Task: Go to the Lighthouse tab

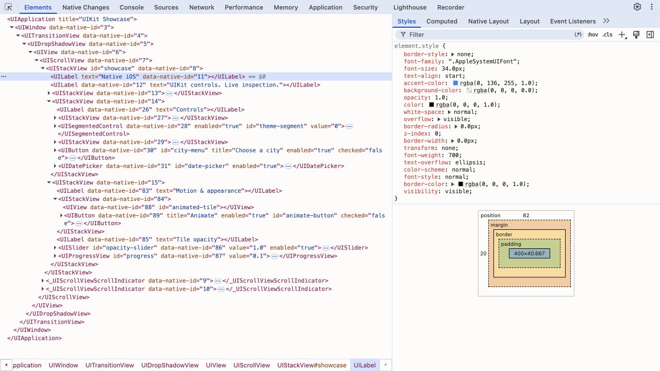Action: click(x=410, y=7)
